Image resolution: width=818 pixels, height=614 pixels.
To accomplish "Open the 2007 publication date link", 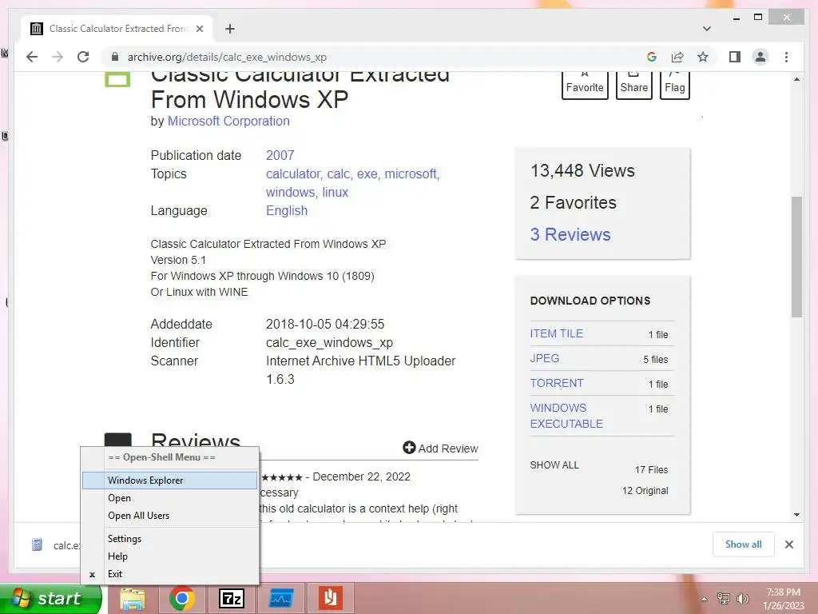I will [x=280, y=156].
